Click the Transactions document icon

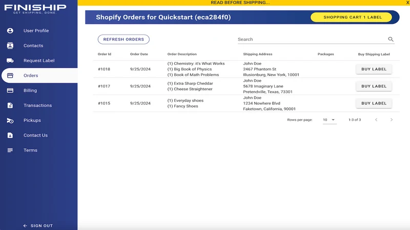[x=10, y=105]
